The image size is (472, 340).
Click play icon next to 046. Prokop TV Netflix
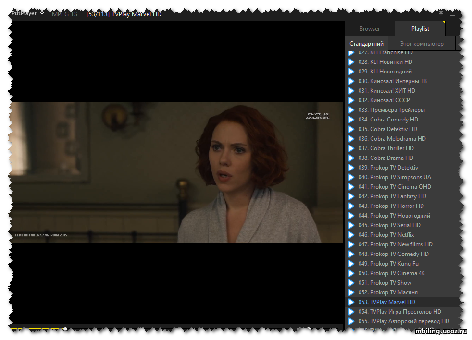pyautogui.click(x=351, y=235)
